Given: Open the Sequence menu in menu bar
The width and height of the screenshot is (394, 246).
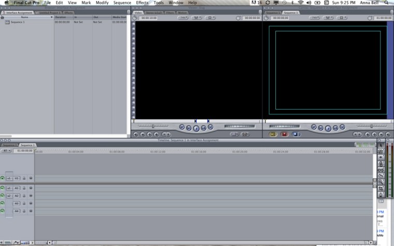Looking at the screenshot, I should tap(122, 3).
